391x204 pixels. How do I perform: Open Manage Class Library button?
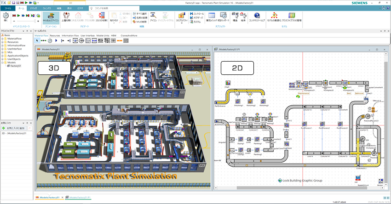tap(292, 17)
